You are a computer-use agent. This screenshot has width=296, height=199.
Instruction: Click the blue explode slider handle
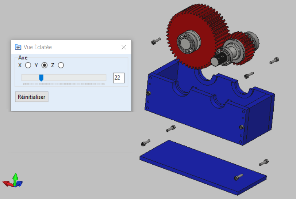point(41,78)
